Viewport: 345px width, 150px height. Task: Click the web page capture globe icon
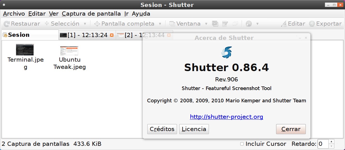(x=249, y=24)
